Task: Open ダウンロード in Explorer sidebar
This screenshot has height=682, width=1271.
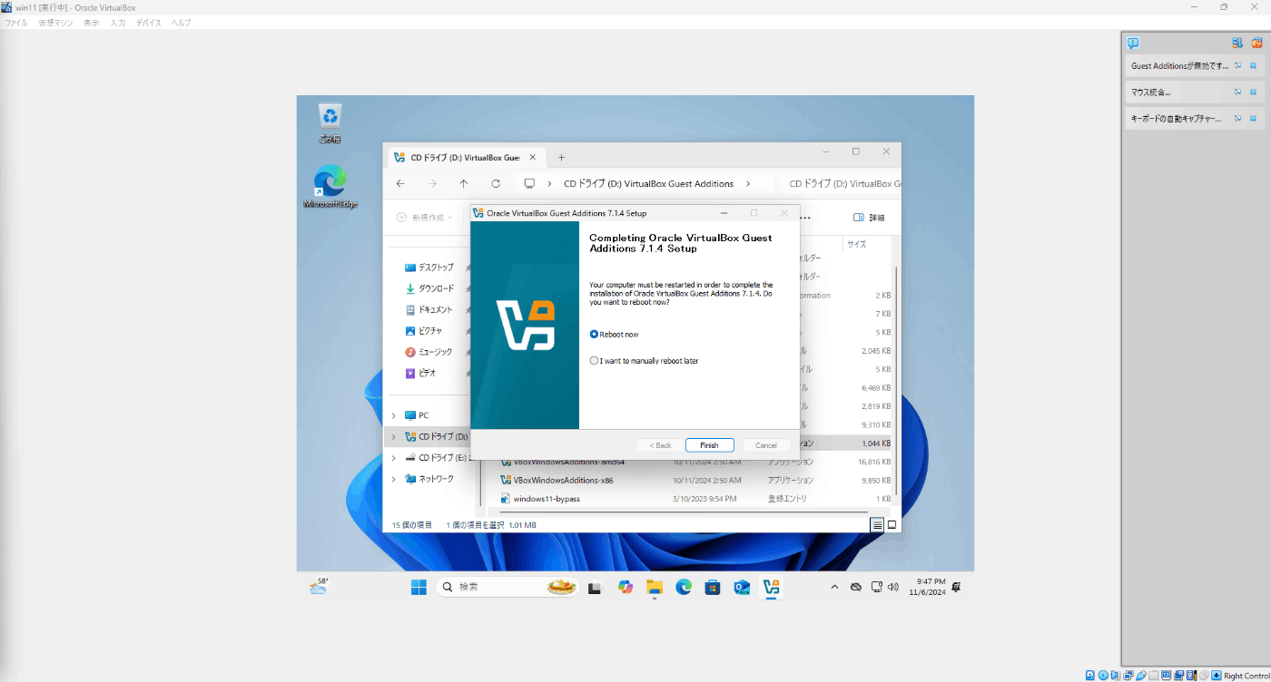Action: pyautogui.click(x=429, y=288)
